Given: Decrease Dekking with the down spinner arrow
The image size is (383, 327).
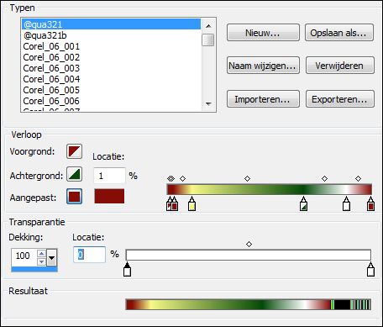Looking at the screenshot, I should 41,261.
